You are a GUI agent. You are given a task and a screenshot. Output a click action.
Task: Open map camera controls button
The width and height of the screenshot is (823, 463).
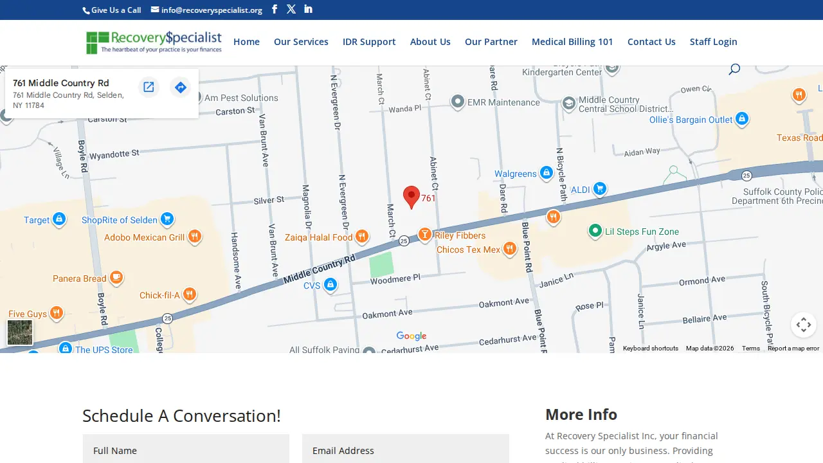(x=804, y=325)
